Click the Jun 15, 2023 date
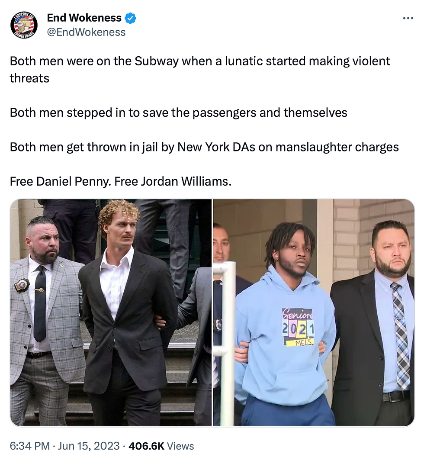Image resolution: width=424 pixels, height=460 pixels. click(89, 446)
